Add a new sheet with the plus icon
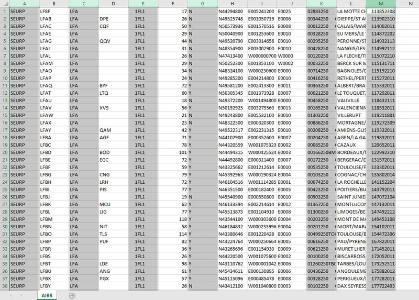The height and width of the screenshot is (300, 419). pos(72,296)
